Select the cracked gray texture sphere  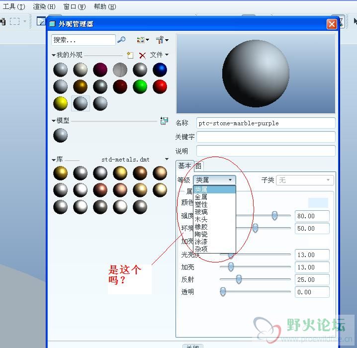120,70
